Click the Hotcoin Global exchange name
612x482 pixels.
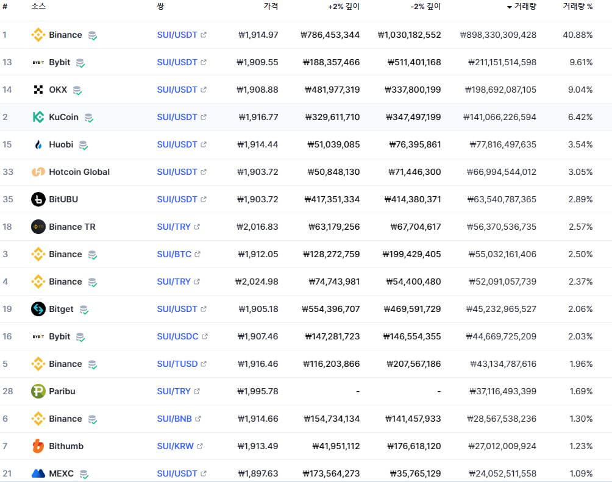79,172
